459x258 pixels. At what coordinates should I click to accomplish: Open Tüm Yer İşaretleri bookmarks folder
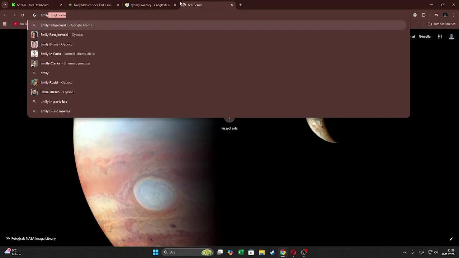coord(441,24)
